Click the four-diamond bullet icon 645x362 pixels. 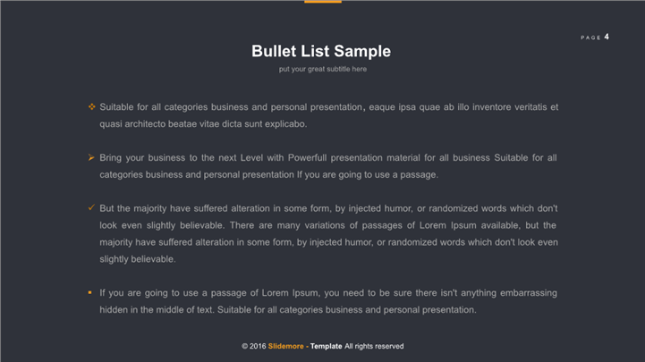(91, 106)
